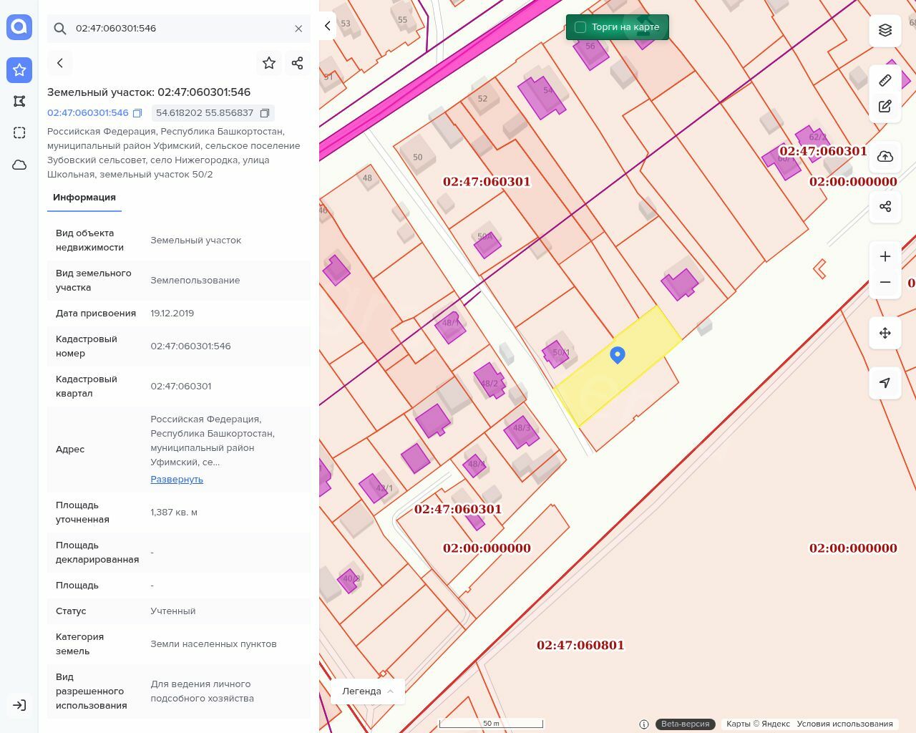Image resolution: width=916 pixels, height=733 pixels.
Task: Enable the Торги на карте checkbox
Action: point(580,27)
